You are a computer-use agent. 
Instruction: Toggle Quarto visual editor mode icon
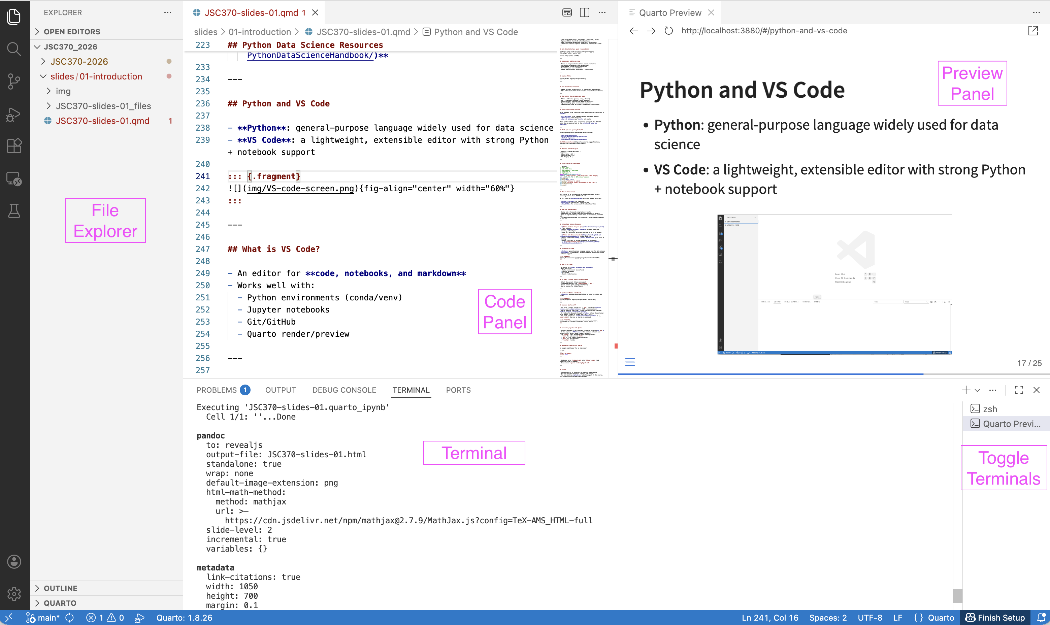(x=567, y=13)
